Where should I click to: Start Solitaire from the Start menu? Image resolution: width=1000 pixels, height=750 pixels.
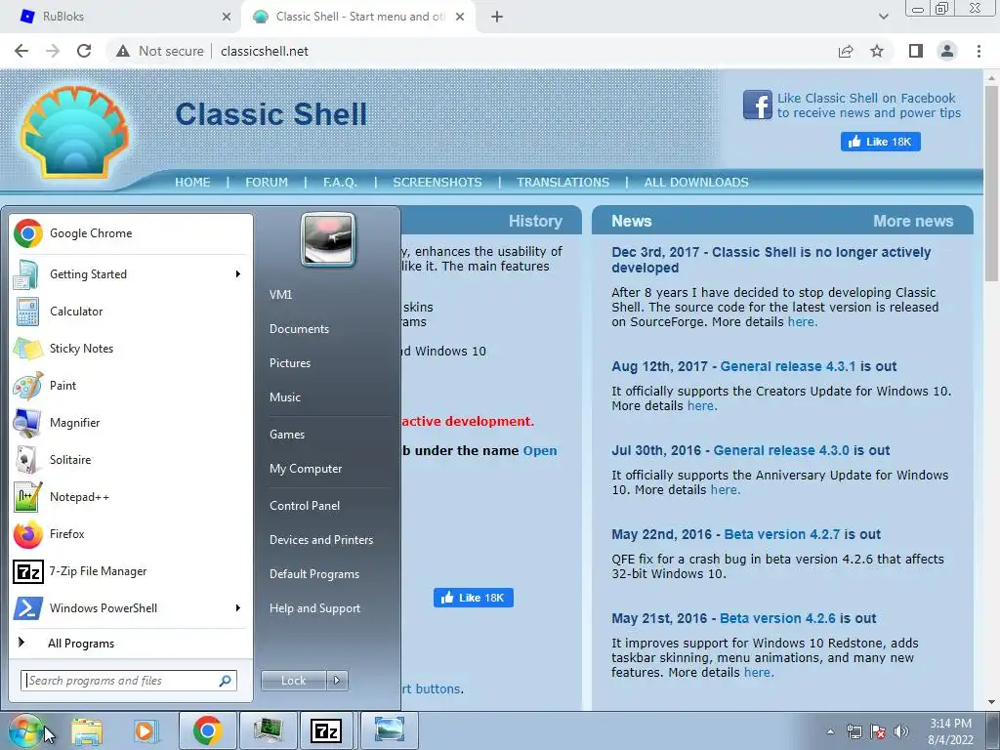131,459
